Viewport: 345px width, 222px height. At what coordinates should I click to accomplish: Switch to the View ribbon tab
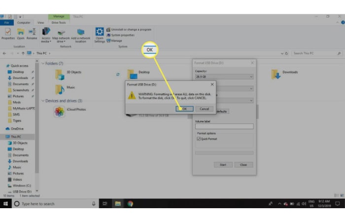[41, 23]
